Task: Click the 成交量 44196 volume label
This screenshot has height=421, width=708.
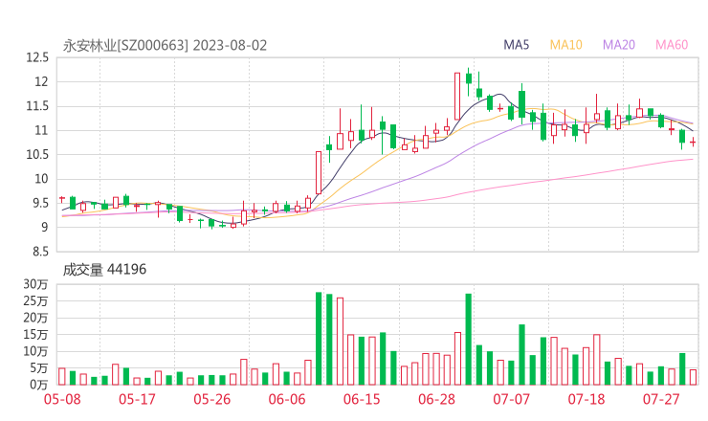Action: 104,270
